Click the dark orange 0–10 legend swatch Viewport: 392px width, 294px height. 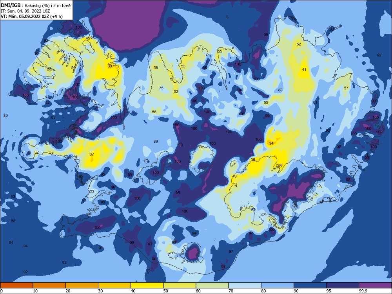point(17,285)
